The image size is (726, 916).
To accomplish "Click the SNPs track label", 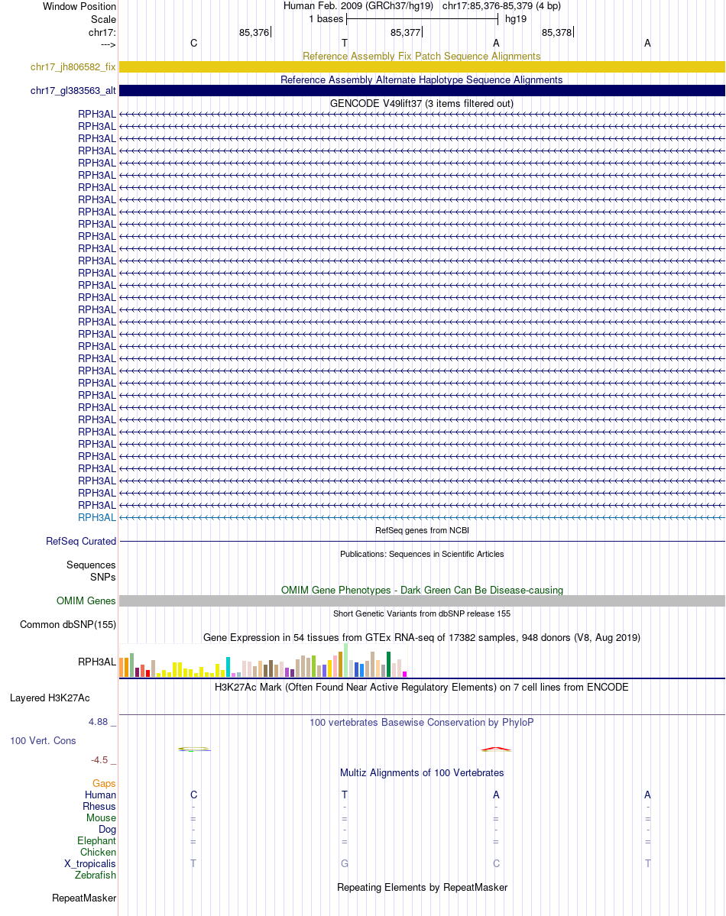I will [x=103, y=577].
